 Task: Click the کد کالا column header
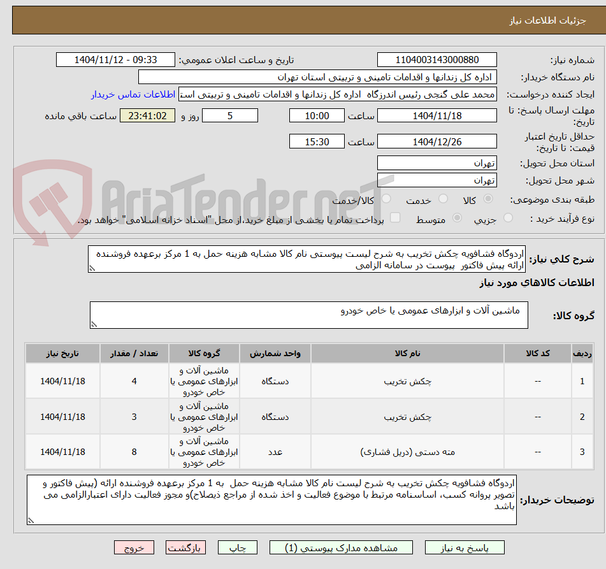pyautogui.click(x=538, y=353)
